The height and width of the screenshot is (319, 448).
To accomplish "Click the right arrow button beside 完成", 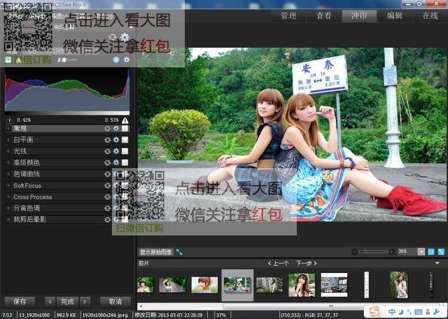I will (85, 302).
